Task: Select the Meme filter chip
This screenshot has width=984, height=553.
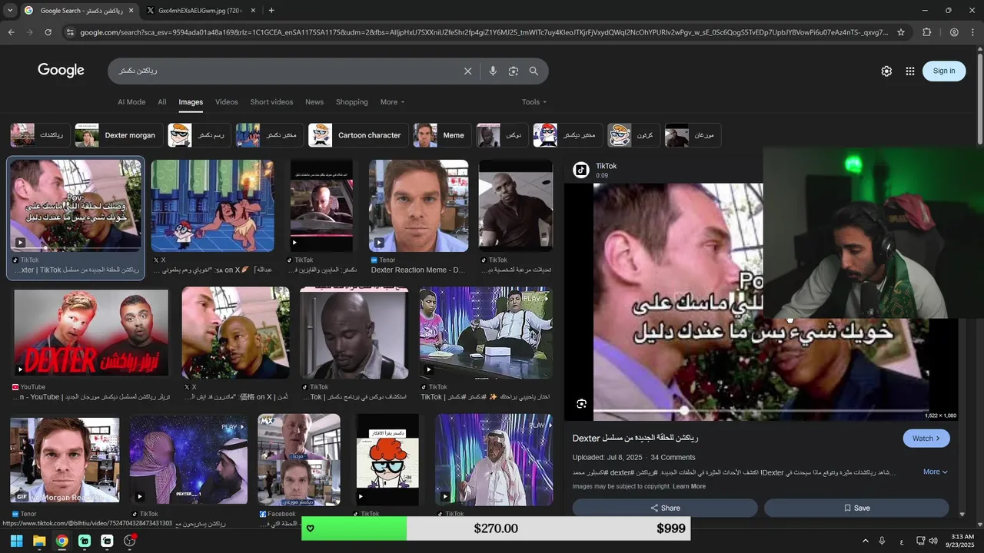Action: coord(441,135)
